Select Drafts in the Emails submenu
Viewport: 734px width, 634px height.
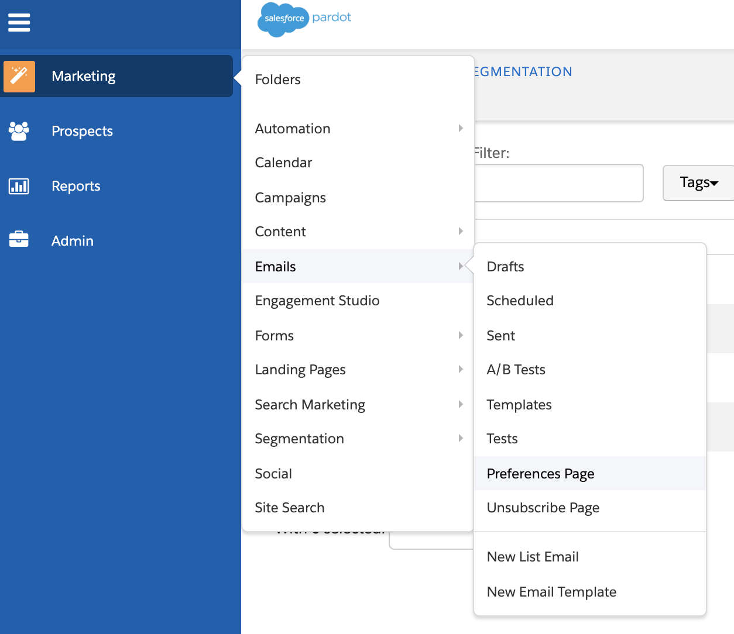pos(505,267)
